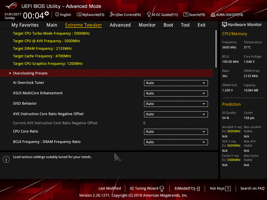Click MyFavorite(F3) label

pos(93,15)
